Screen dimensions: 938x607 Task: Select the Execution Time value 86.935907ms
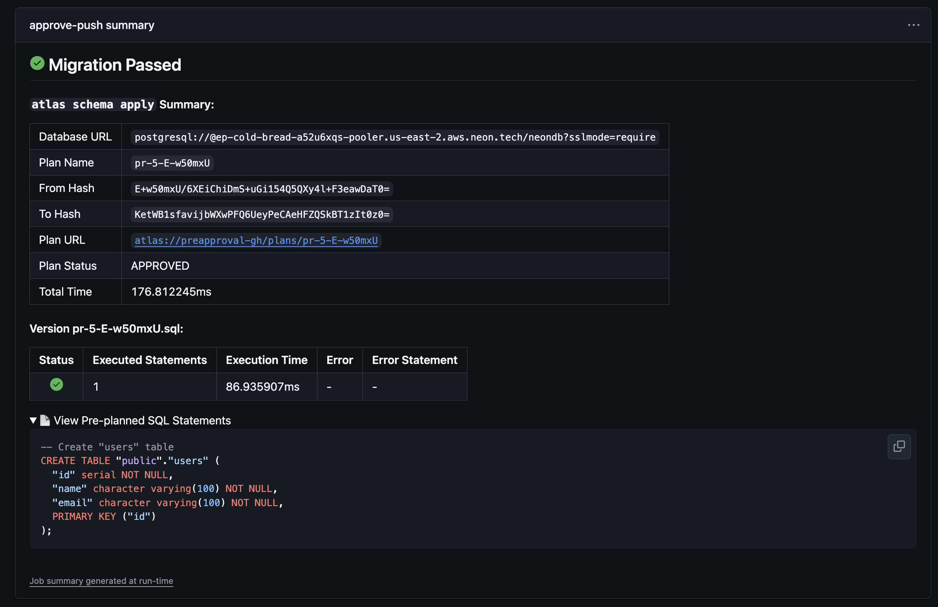coord(262,386)
